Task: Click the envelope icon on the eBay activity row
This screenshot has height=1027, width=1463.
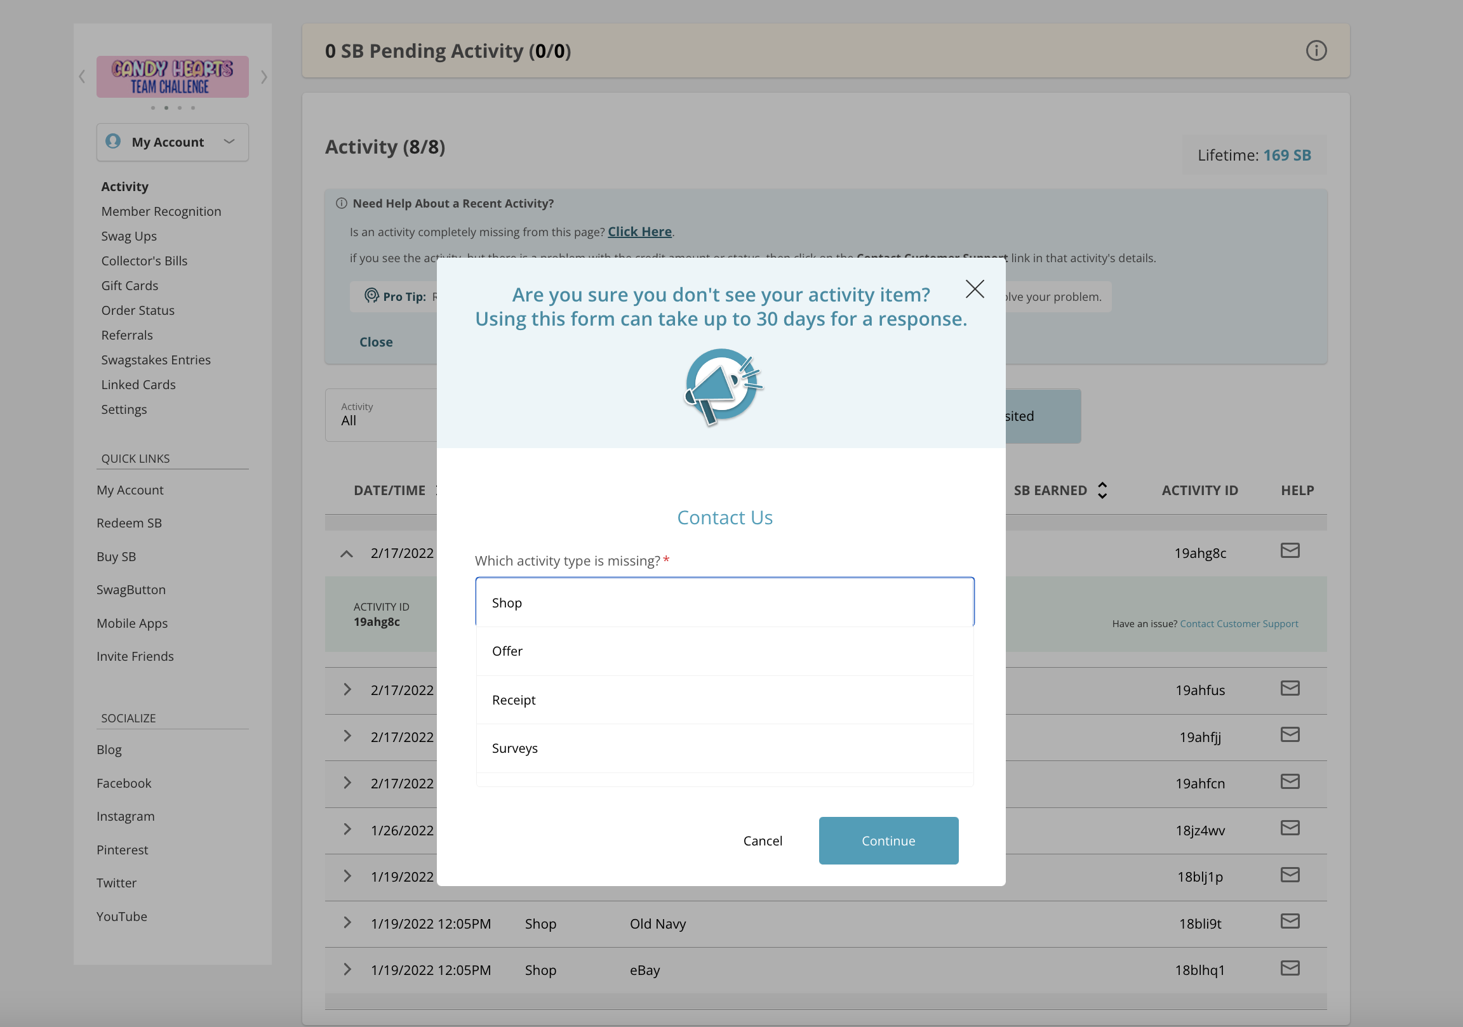Action: [x=1290, y=968]
